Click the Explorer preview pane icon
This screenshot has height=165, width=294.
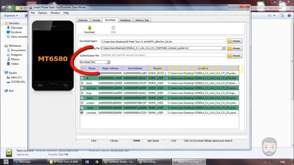pyautogui.click(x=282, y=16)
